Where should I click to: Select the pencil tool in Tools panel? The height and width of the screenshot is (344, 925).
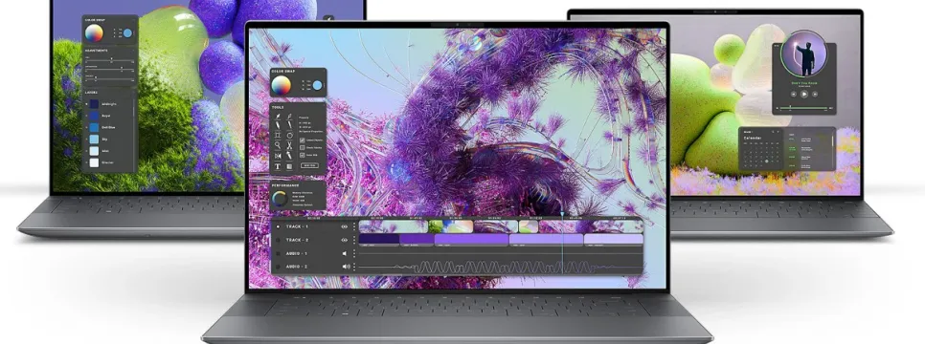278,125
